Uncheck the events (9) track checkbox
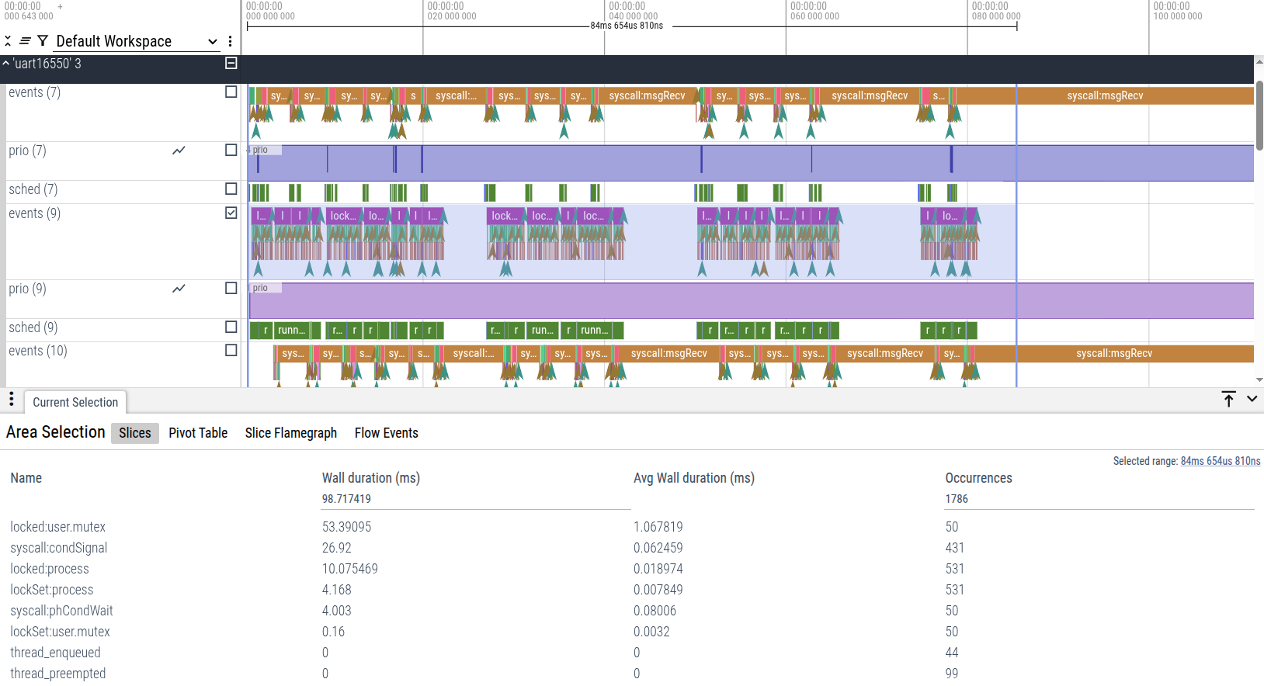The height and width of the screenshot is (686, 1264). 231,213
